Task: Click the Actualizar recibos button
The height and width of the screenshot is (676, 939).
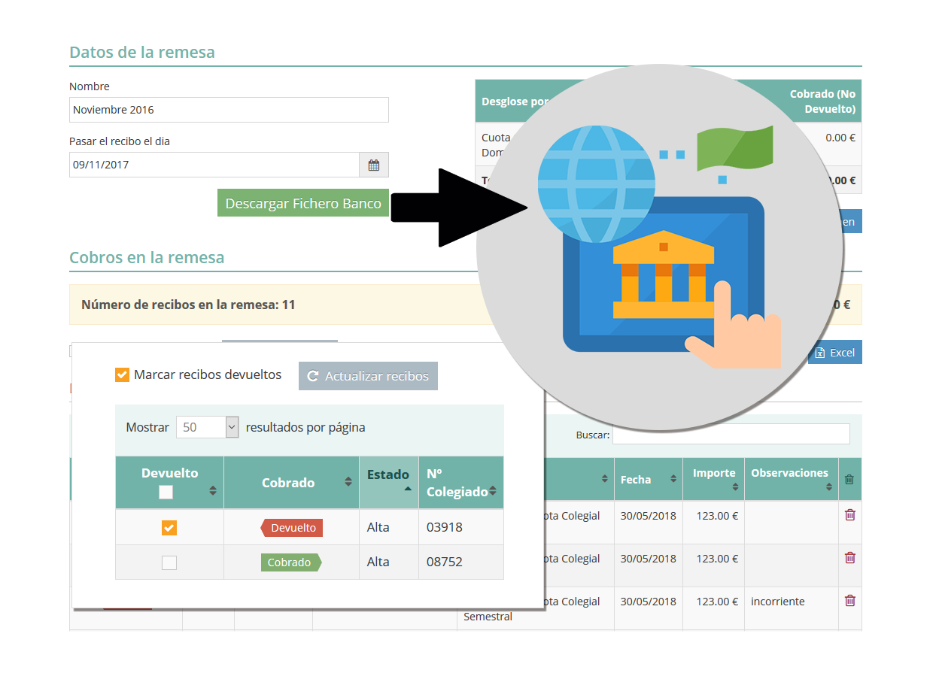Action: [368, 376]
